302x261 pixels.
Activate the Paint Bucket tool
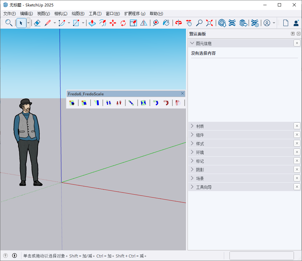click(166, 23)
